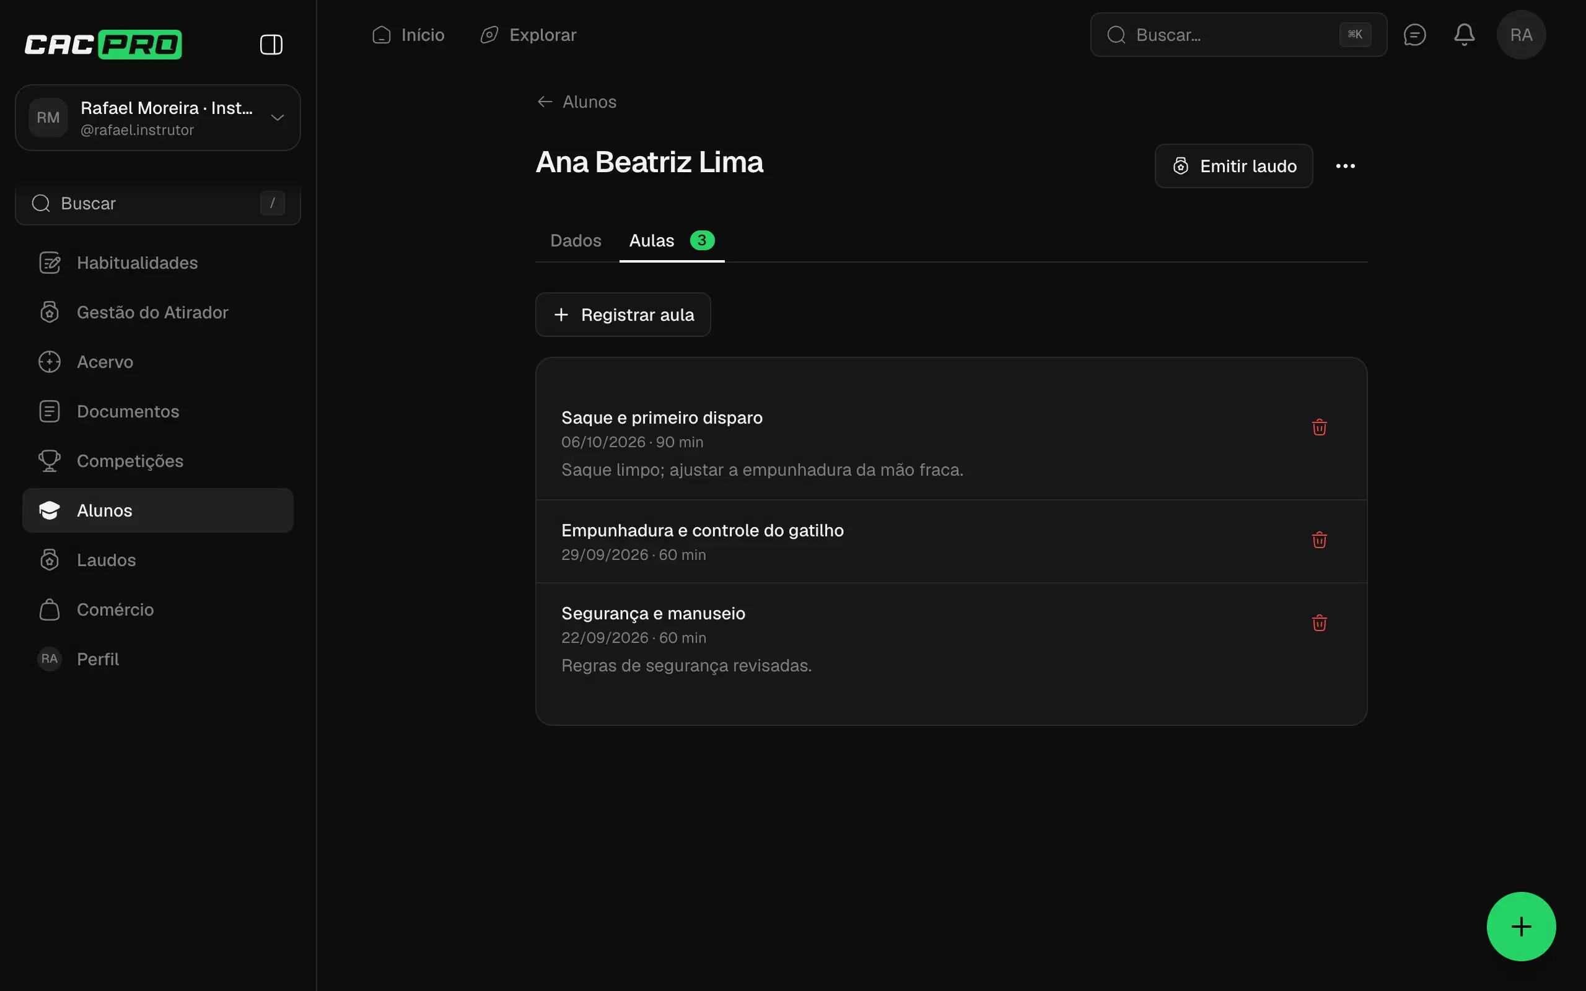Screen dimensions: 1586x991
Task: Open Explorar in top navigation
Action: click(x=528, y=35)
